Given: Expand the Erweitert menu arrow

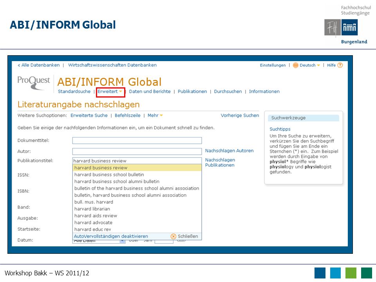Looking at the screenshot, I should tap(120, 91).
